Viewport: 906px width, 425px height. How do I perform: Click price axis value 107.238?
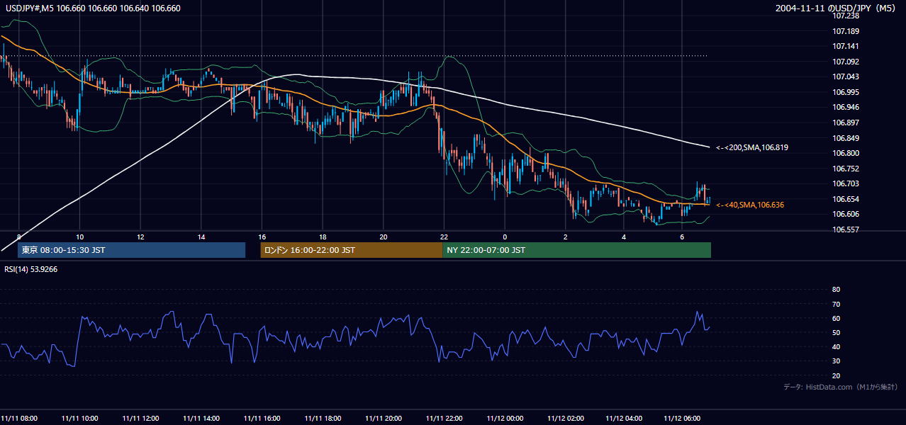coord(845,16)
